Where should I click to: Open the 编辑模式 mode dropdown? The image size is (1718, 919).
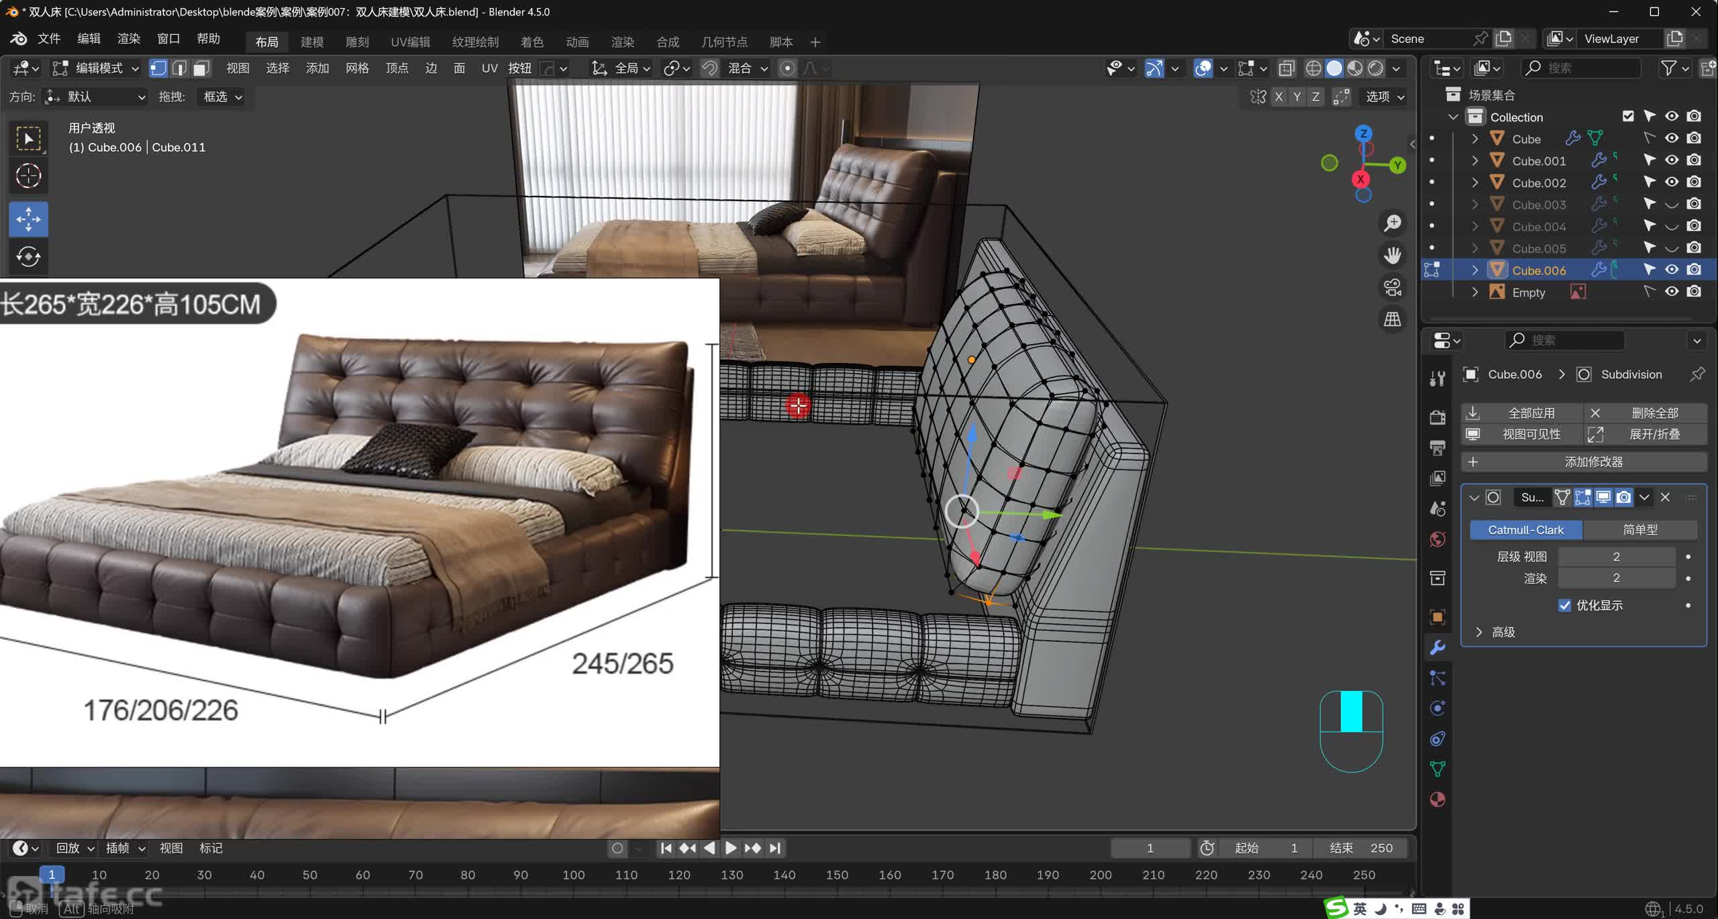tap(96, 68)
